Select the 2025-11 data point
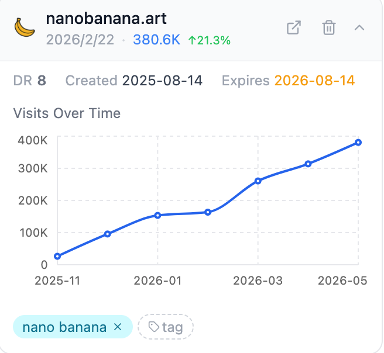This screenshot has width=384, height=353. tap(57, 256)
